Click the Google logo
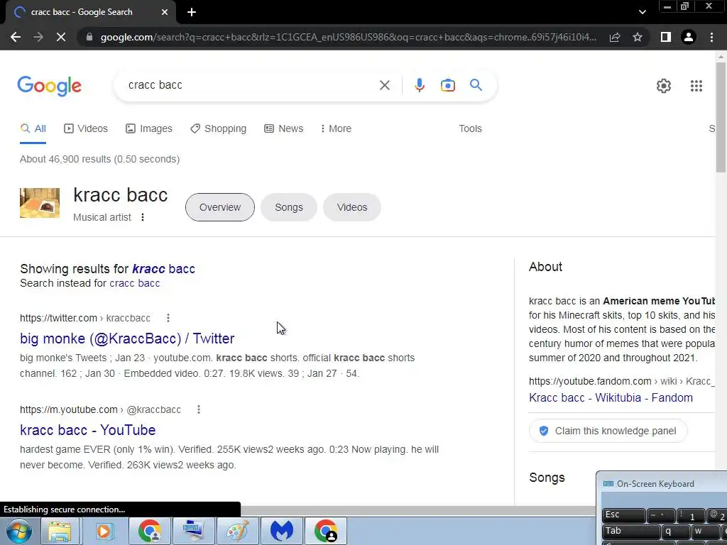This screenshot has height=545, width=727. pyautogui.click(x=50, y=86)
